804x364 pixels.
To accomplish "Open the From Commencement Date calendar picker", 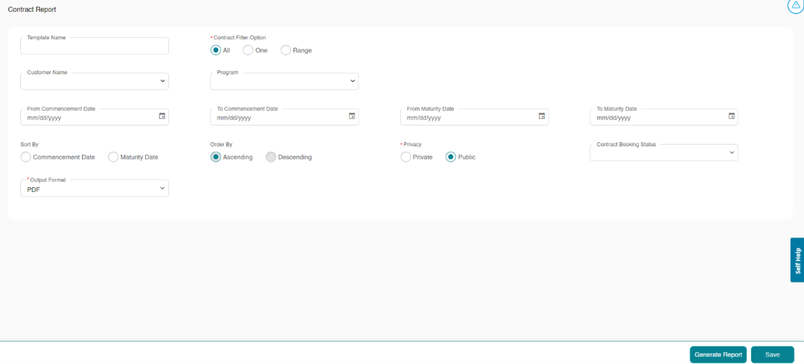I will pos(162,116).
